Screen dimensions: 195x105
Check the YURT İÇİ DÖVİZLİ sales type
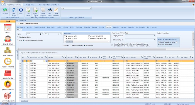[89, 36]
